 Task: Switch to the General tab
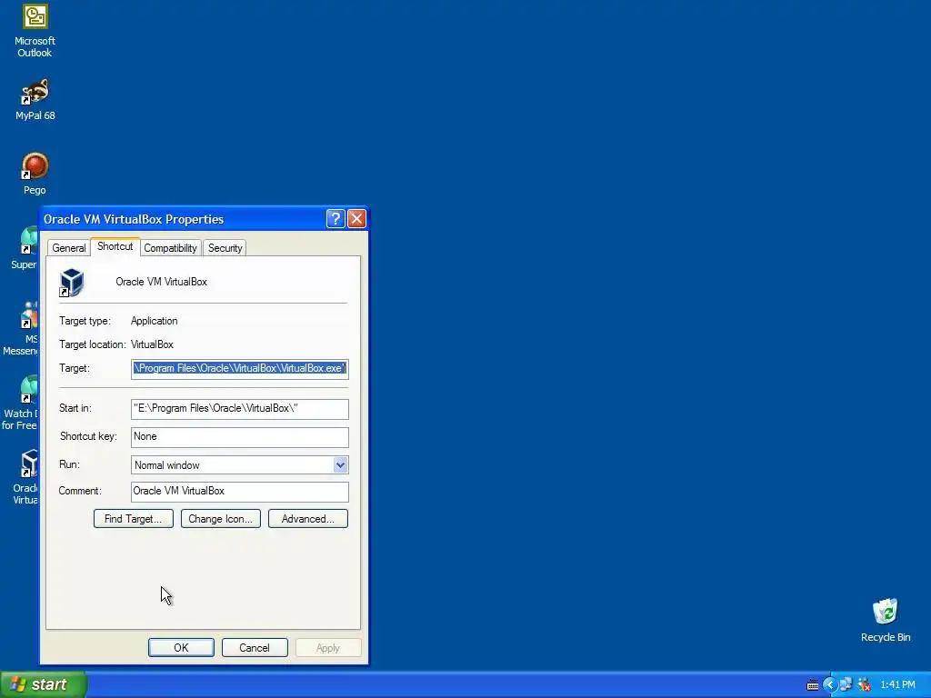click(x=69, y=248)
